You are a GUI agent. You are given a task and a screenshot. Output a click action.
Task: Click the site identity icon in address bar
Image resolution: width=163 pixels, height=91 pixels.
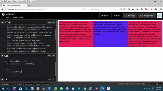tap(6, 9)
